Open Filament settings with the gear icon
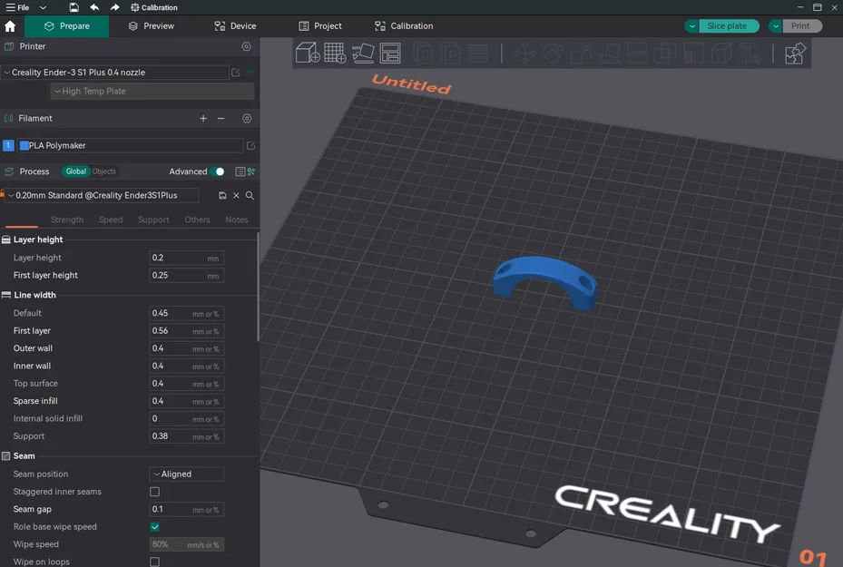Image resolution: width=843 pixels, height=567 pixels. (247, 118)
